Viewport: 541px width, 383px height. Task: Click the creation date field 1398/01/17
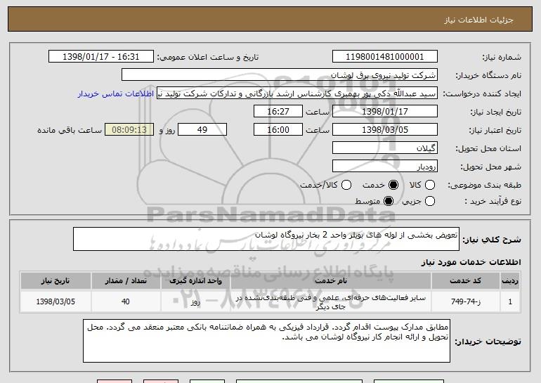[385, 112]
